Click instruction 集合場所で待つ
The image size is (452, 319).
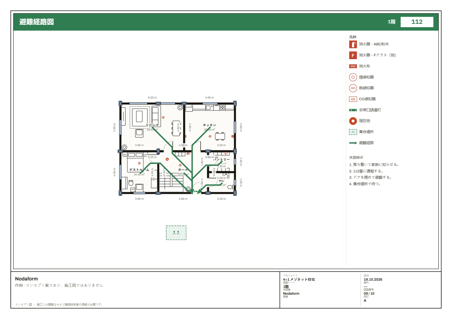click(x=366, y=184)
